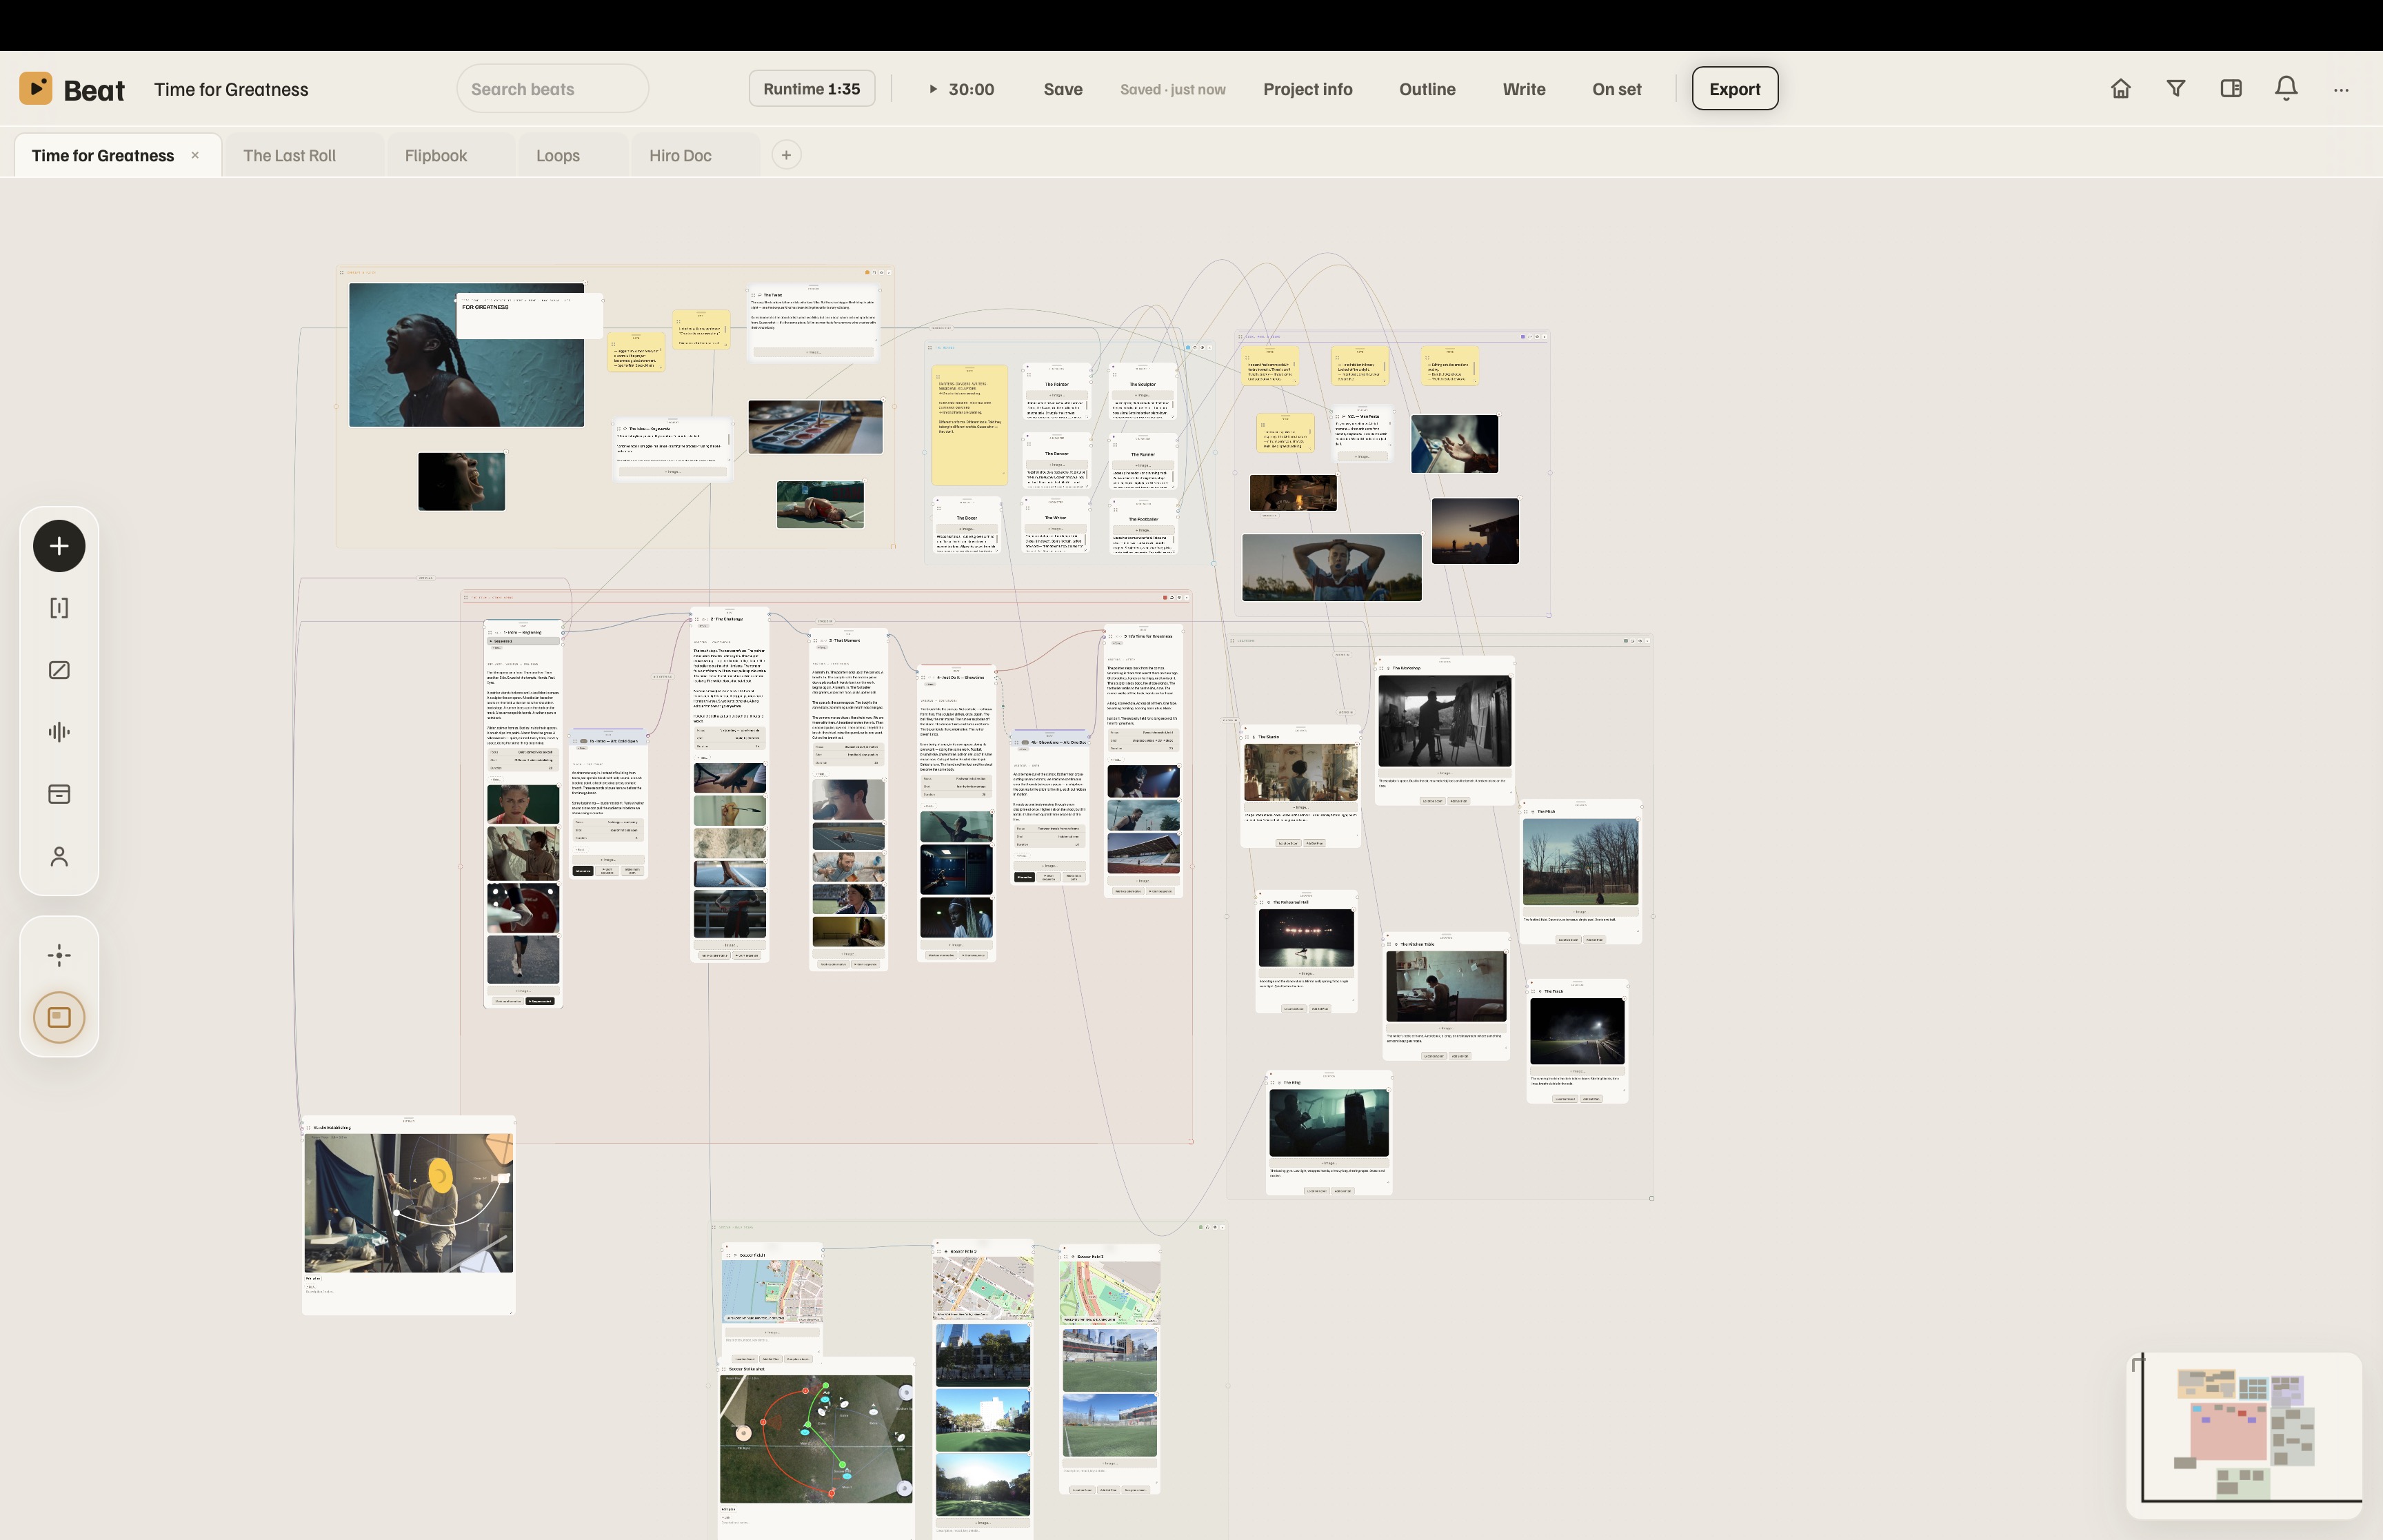Screen dimensions: 2383x1540
Task: Open the audio waveform tool
Action: [59, 732]
